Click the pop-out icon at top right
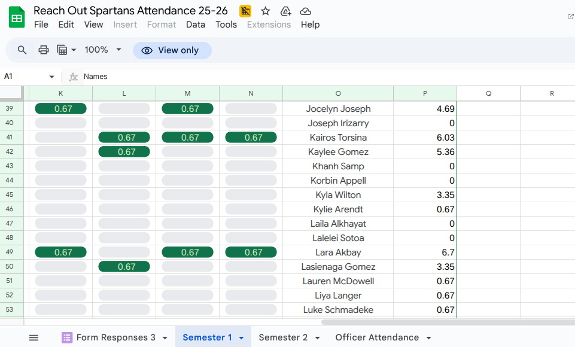Image resolution: width=575 pixels, height=347 pixels. pyautogui.click(x=570, y=16)
